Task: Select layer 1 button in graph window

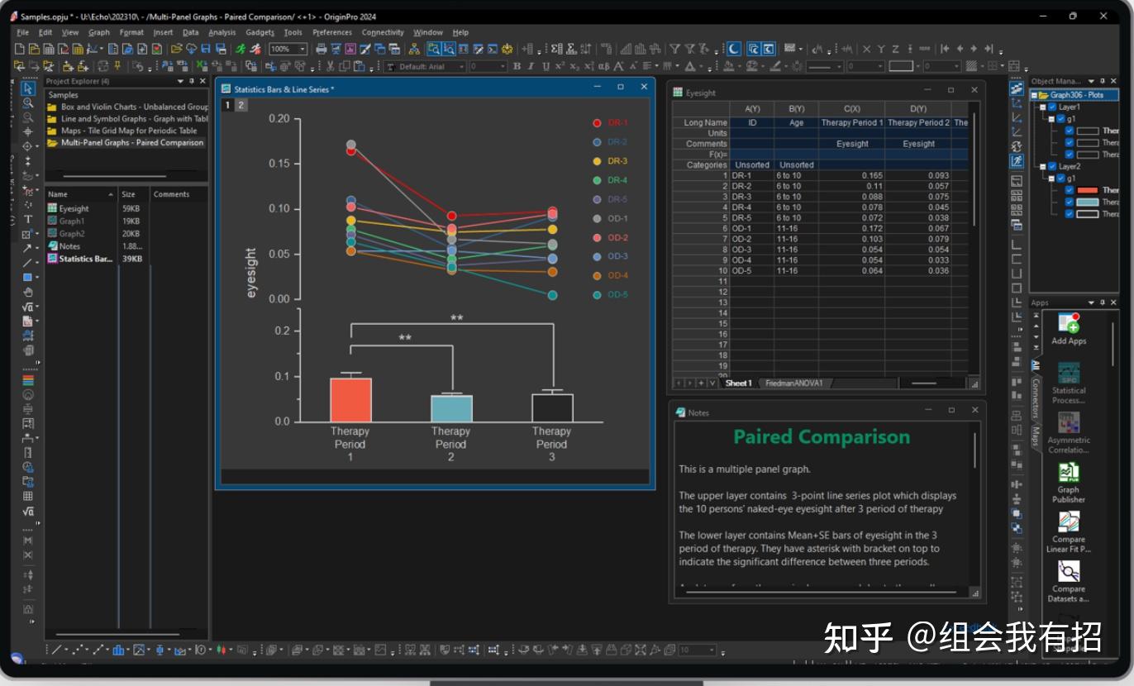Action: [x=228, y=105]
